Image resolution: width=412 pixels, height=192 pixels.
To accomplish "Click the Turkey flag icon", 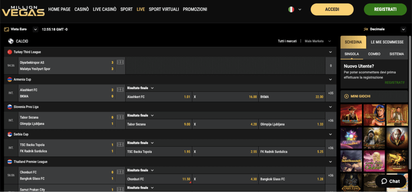I will point(10,52).
